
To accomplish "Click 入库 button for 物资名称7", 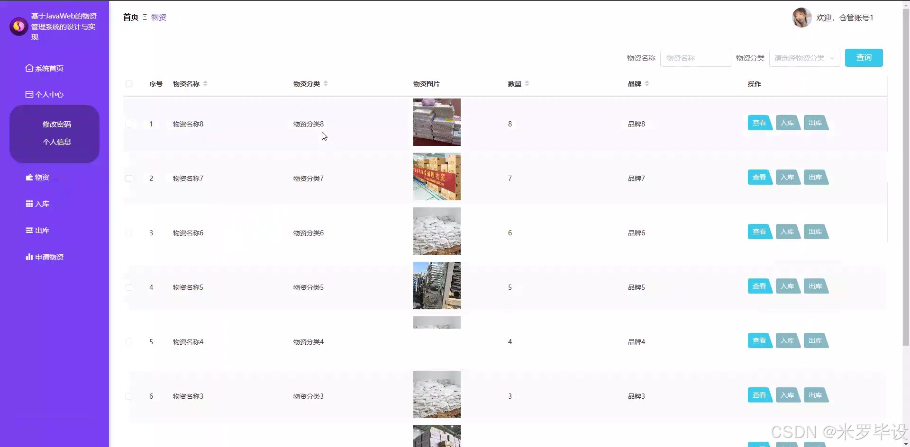I will tap(788, 177).
